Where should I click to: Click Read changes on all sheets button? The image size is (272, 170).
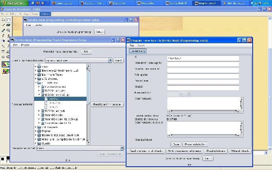point(146,151)
